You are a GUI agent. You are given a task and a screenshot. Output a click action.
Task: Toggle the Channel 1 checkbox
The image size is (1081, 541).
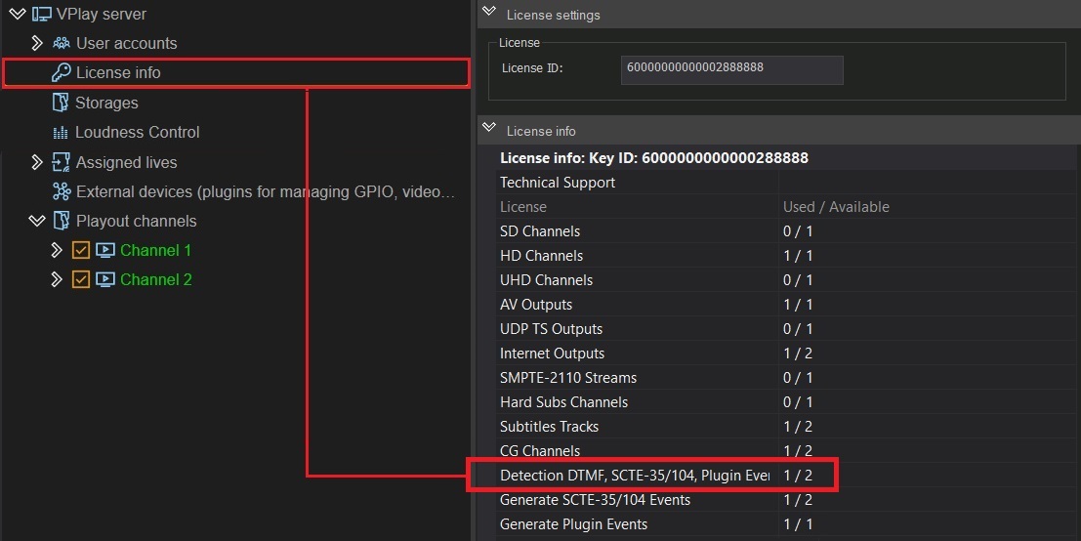(x=81, y=250)
